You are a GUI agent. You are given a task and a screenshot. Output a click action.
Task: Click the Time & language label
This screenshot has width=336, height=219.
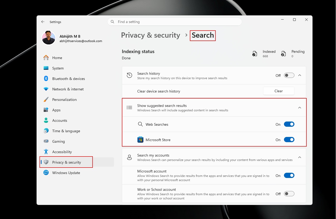tap(66, 131)
